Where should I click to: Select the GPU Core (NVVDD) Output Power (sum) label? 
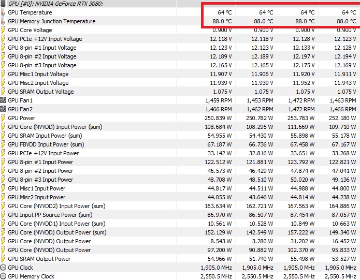click(57, 232)
